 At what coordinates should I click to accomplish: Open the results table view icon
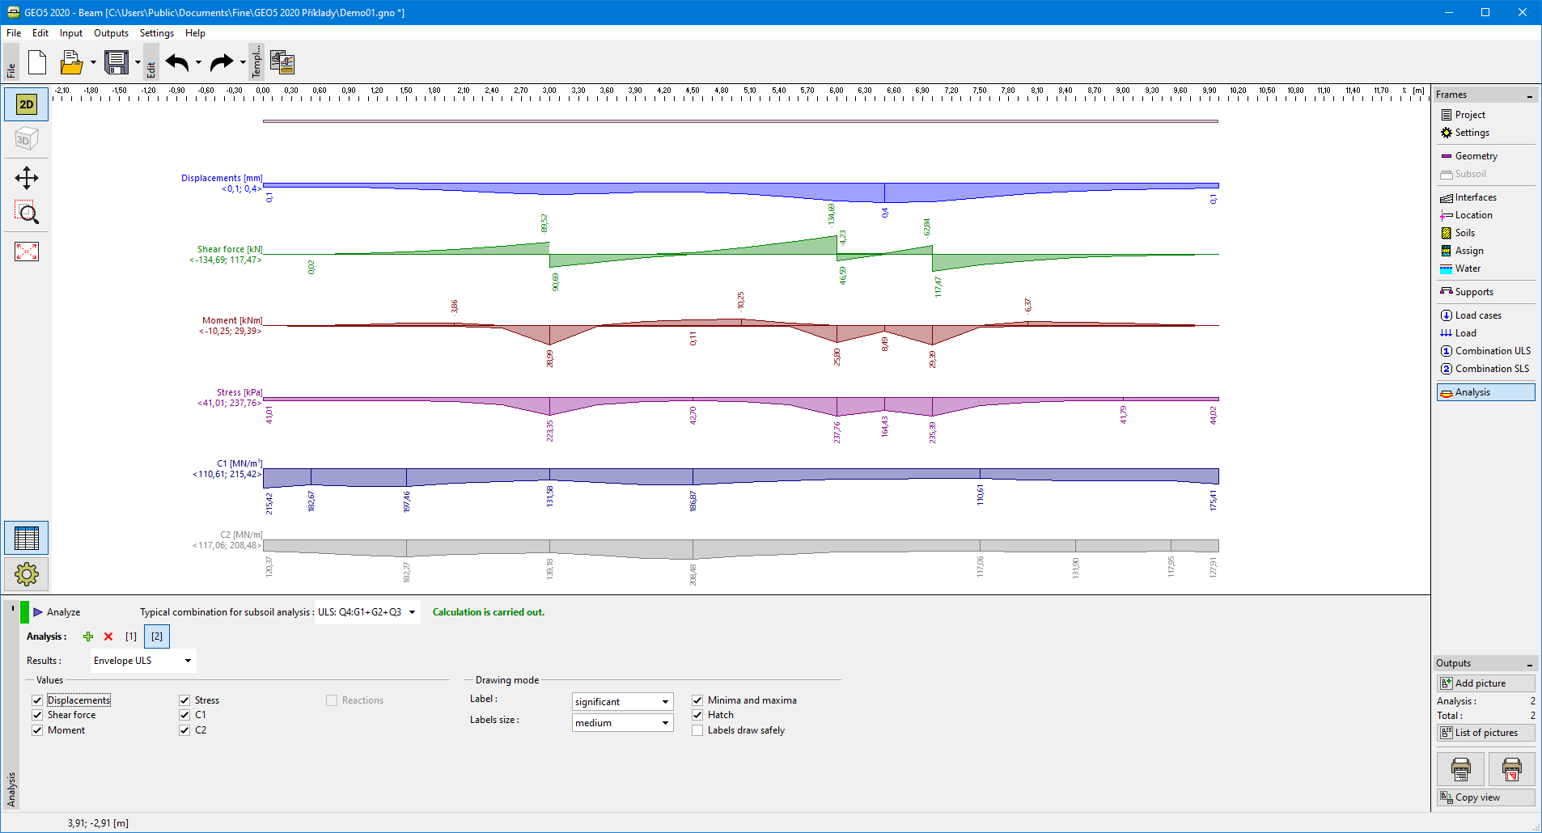coord(26,538)
